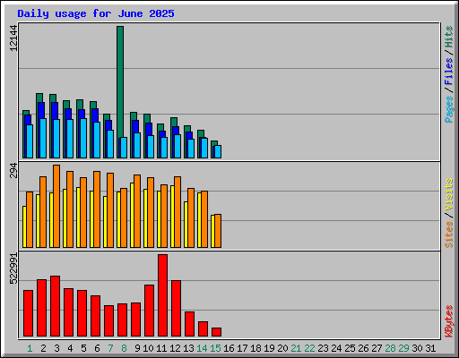The width and height of the screenshot is (459, 358).
Task: Click the Files legend label
Action: [449, 72]
